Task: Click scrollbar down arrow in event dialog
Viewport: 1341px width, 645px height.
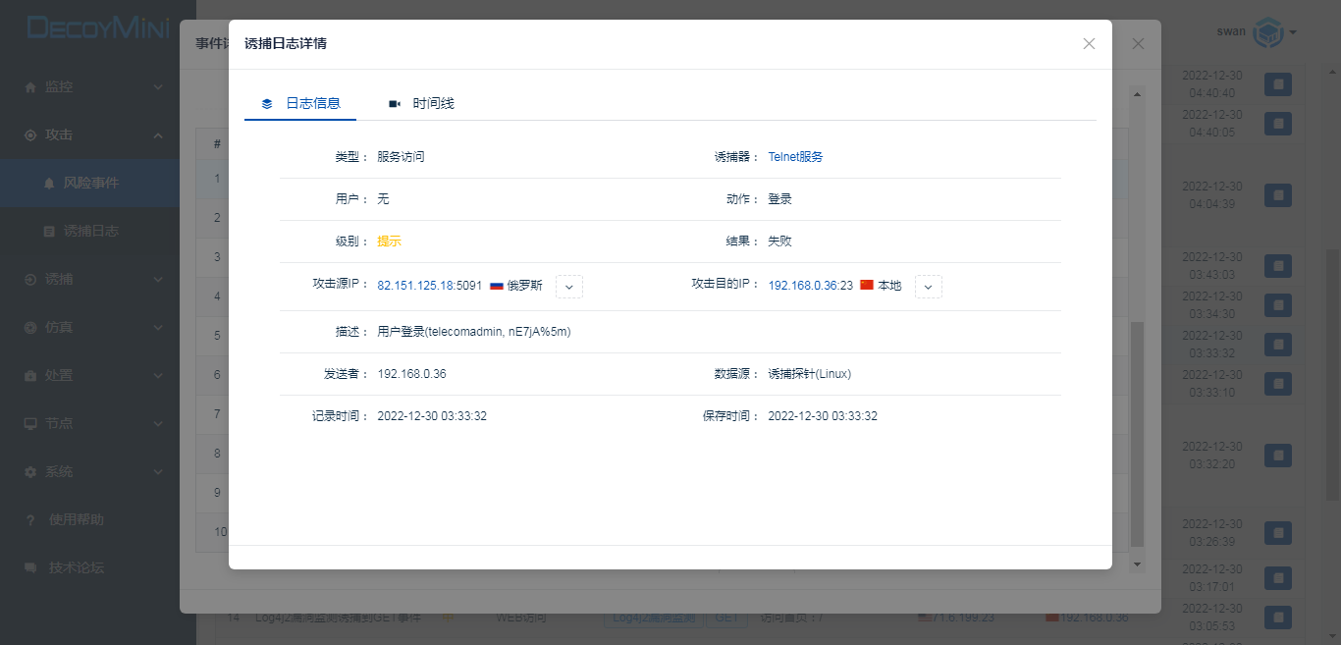Action: pyautogui.click(x=1138, y=564)
